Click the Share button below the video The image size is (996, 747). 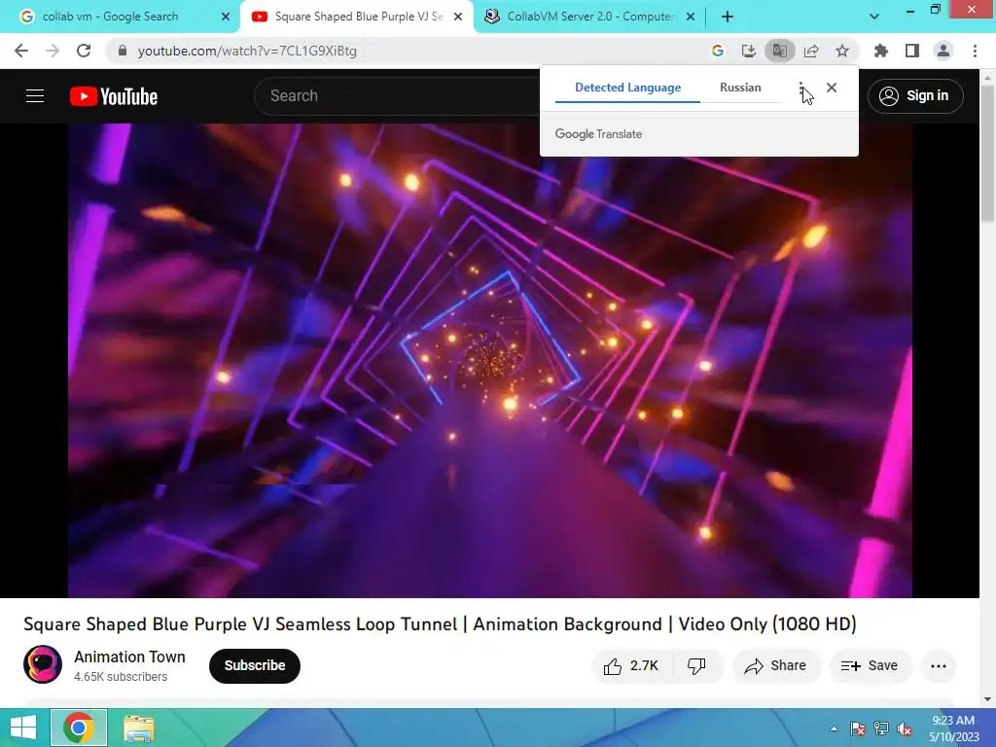(x=776, y=665)
